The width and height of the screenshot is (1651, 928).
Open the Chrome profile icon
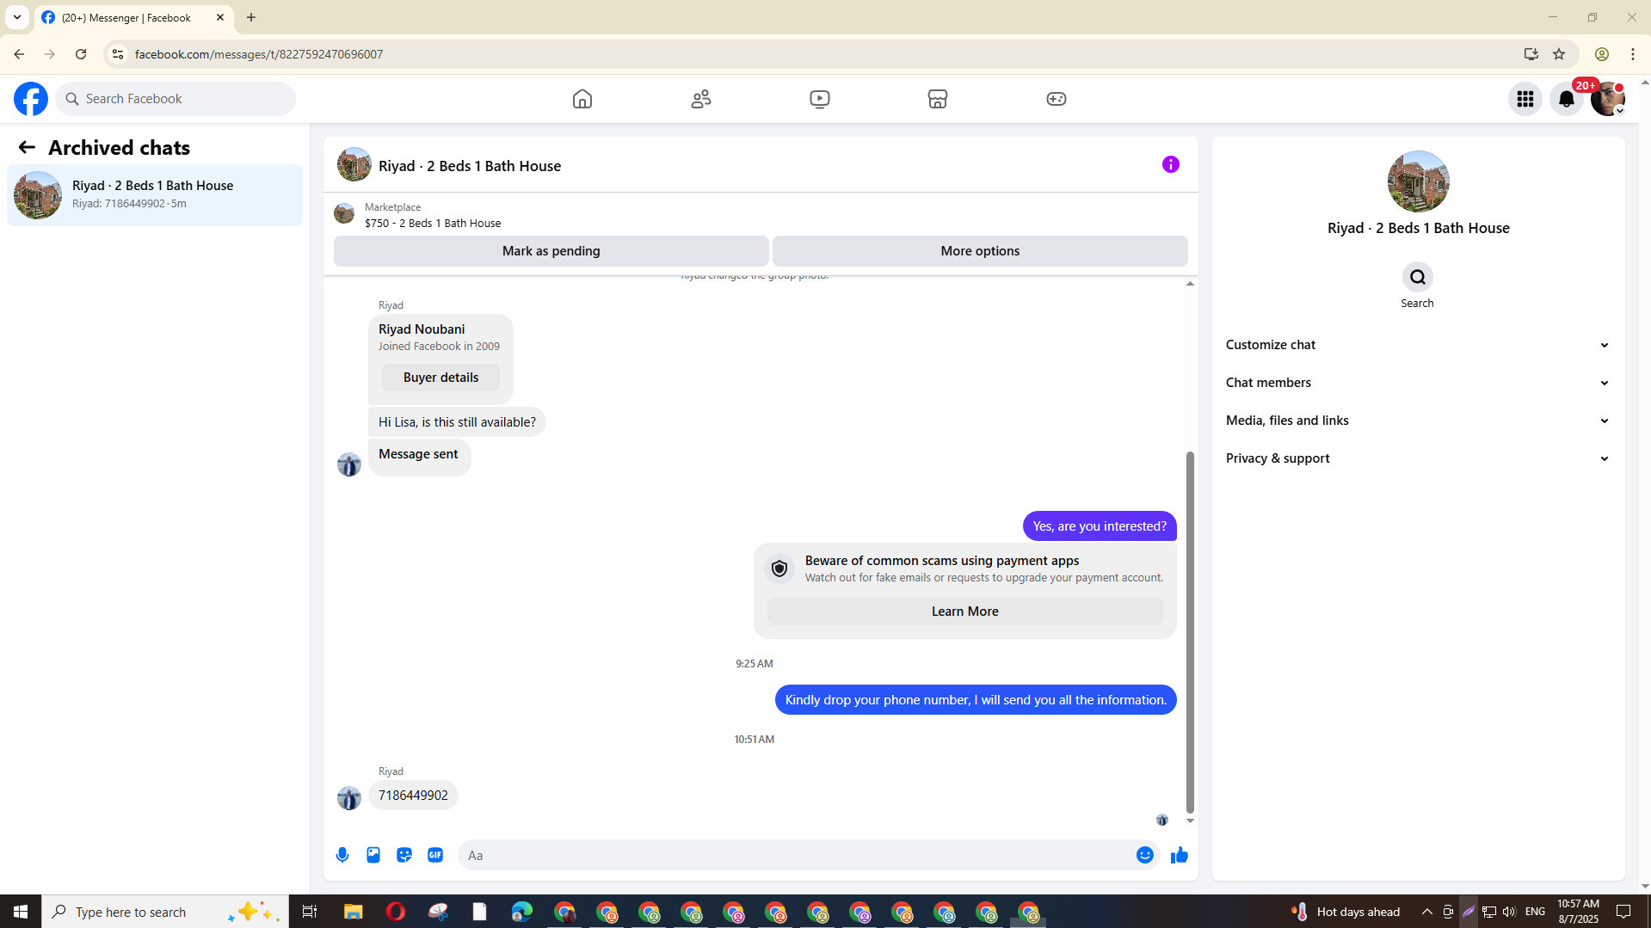[1602, 54]
